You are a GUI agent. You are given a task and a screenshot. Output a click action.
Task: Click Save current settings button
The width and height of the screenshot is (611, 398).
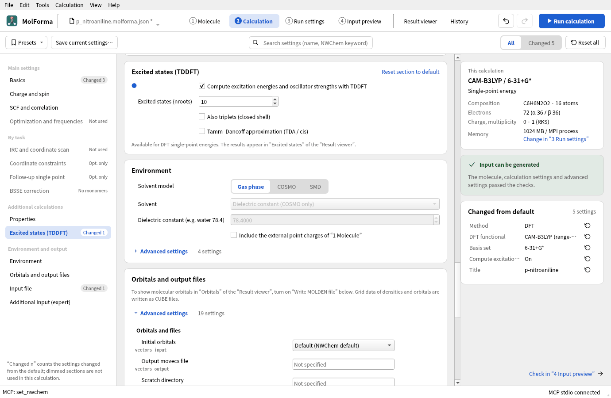coord(84,42)
